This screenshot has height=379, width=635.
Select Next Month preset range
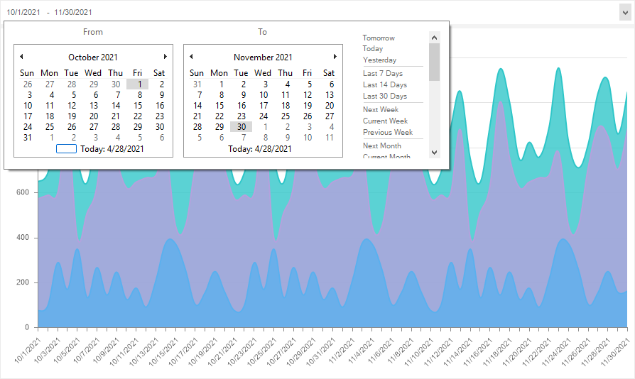tap(382, 145)
